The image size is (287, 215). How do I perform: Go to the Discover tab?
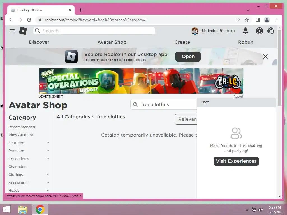[39, 42]
